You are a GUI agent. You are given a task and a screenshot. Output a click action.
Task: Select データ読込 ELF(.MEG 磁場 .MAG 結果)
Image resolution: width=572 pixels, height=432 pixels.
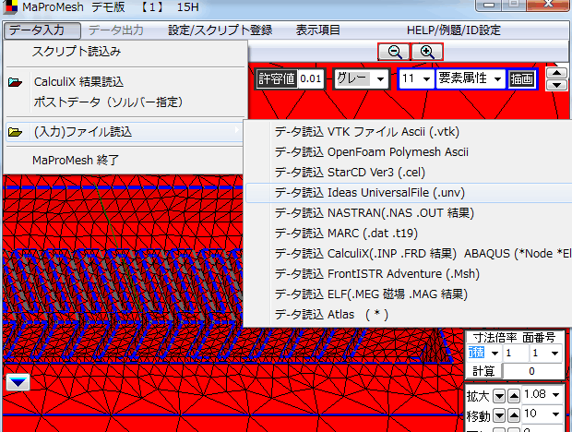(409, 294)
